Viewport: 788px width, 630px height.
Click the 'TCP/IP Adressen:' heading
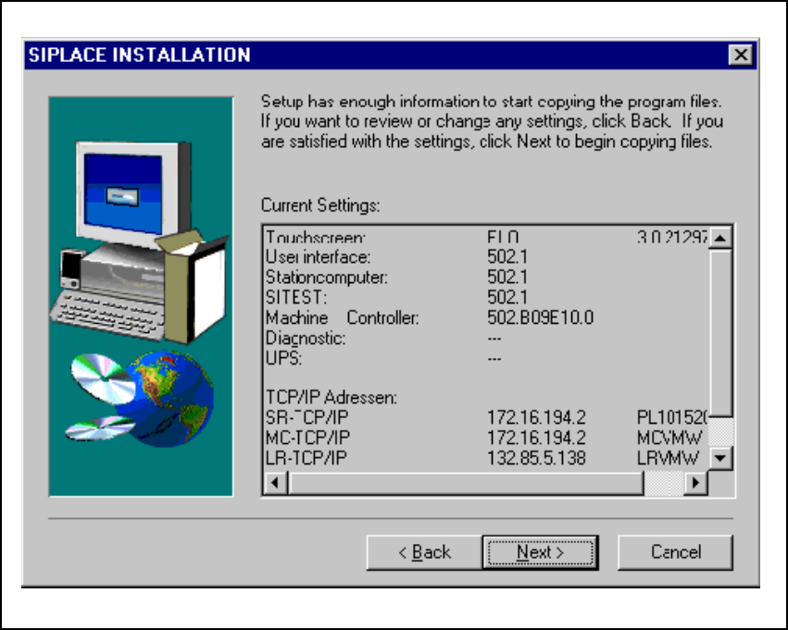pyautogui.click(x=331, y=398)
